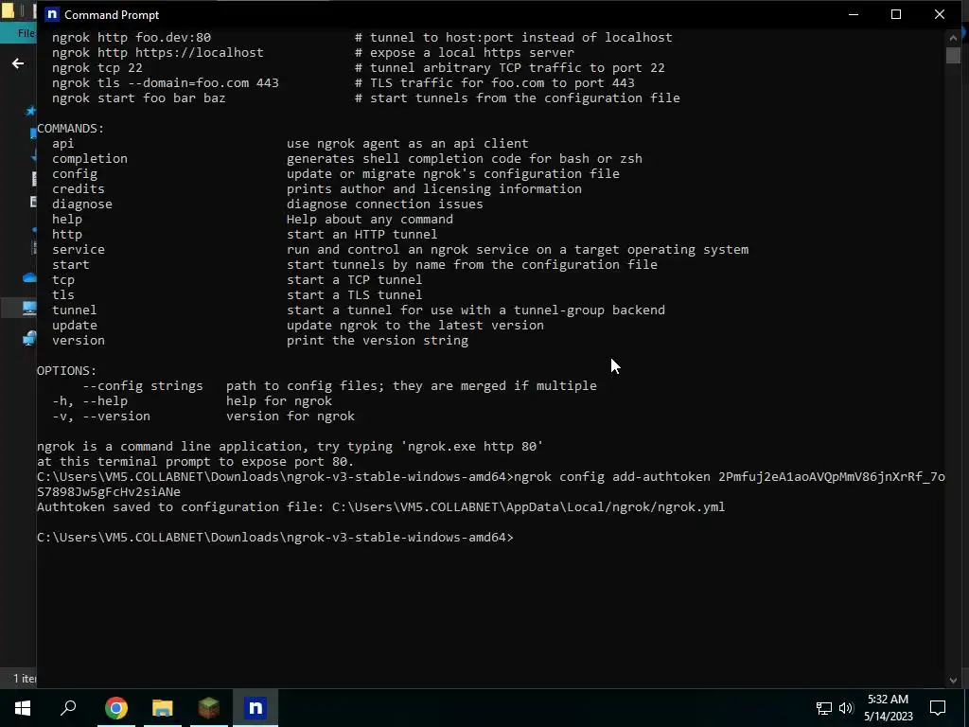Screen dimensions: 969x727
Task: Open Minecraft block icon on taskbar
Action: tap(209, 708)
